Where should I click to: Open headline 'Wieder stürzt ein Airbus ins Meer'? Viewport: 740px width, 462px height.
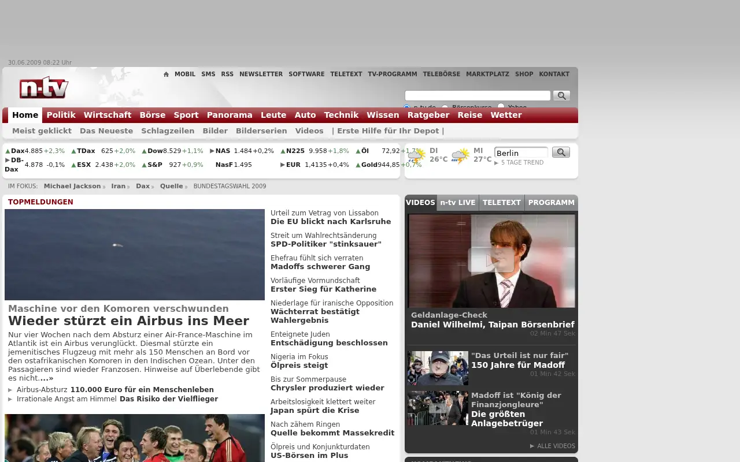coord(128,321)
